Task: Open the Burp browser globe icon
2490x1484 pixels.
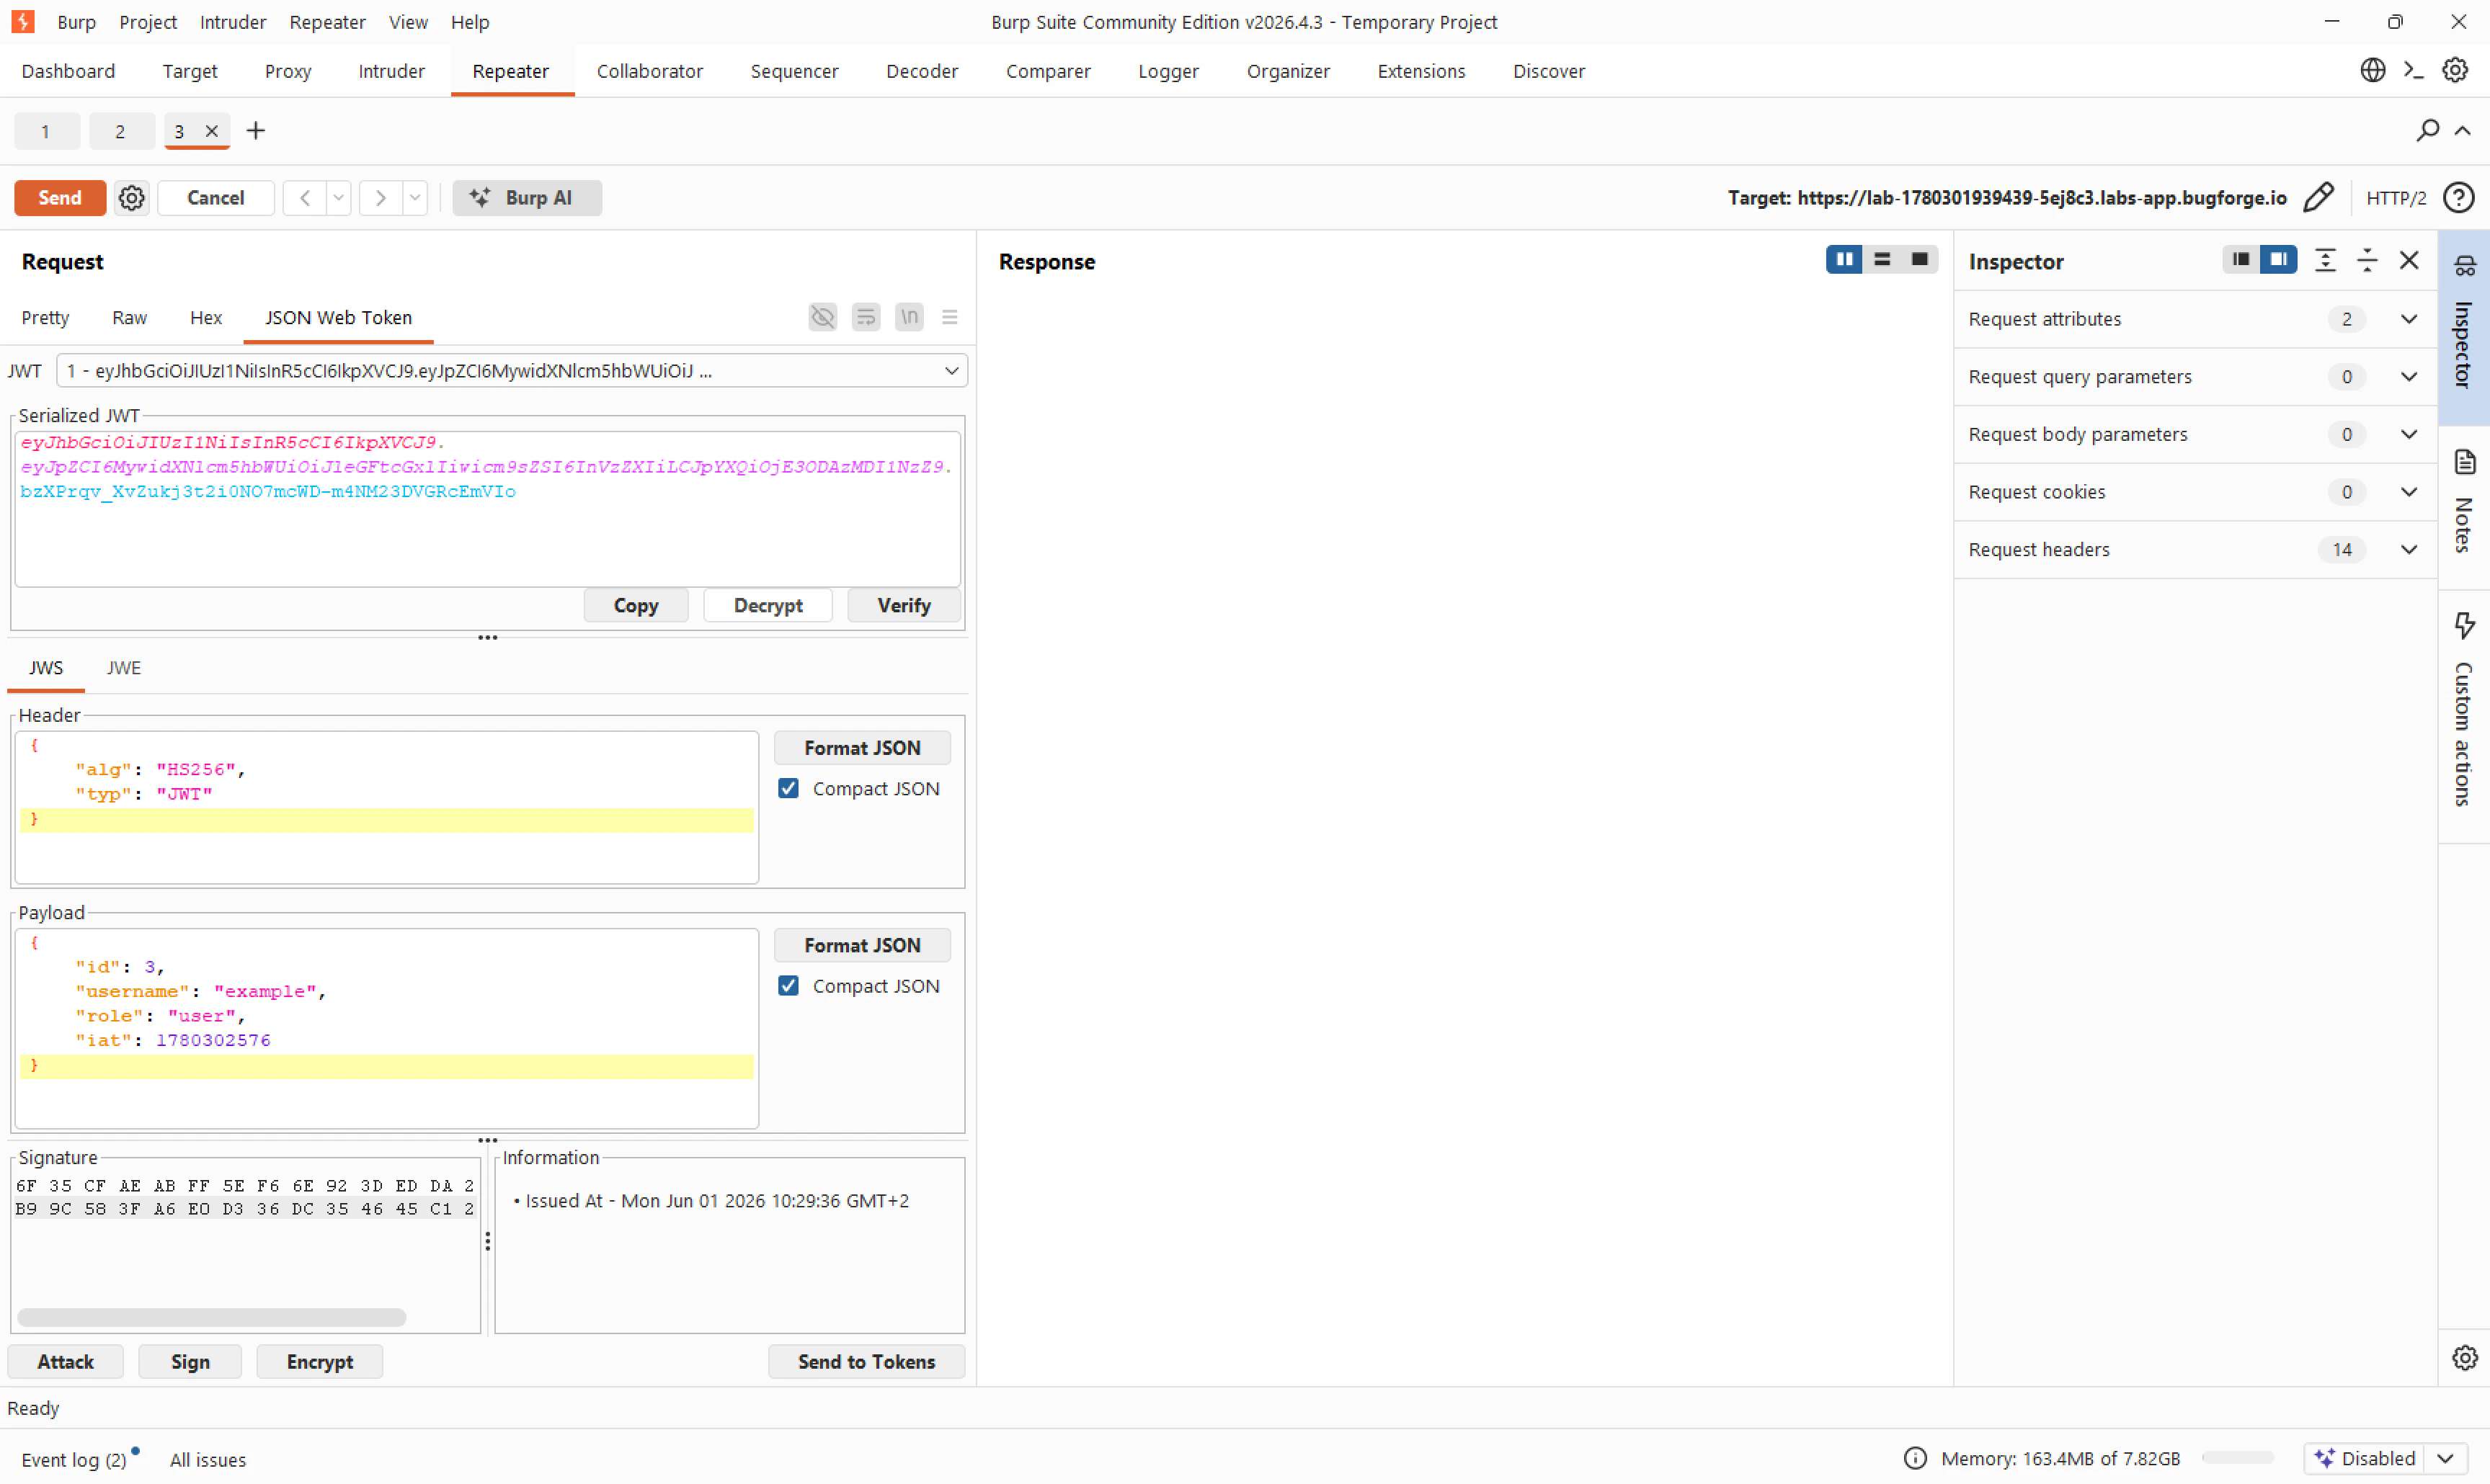Action: (2372, 70)
